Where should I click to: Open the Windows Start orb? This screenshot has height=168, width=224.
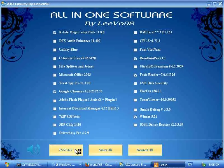[7, 165]
